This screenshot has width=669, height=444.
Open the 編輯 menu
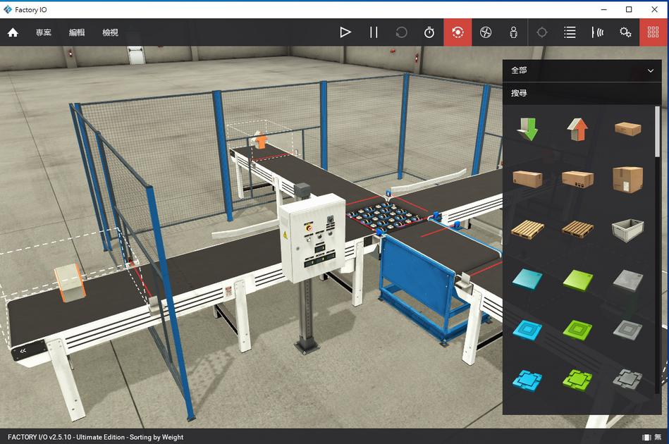tap(77, 32)
